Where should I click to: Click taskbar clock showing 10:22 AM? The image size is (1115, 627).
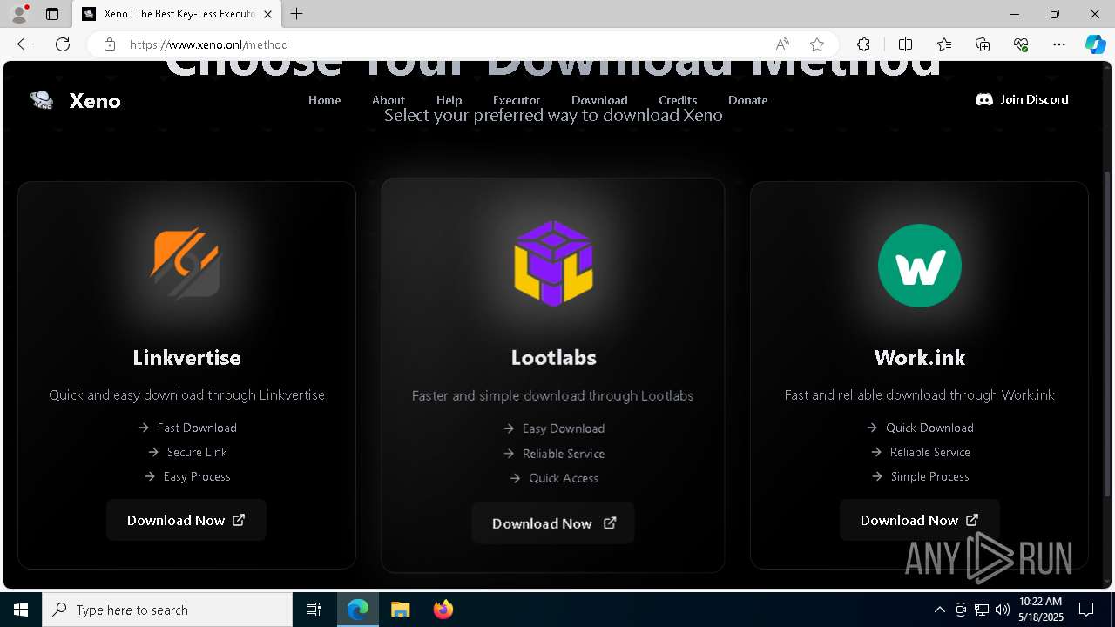(x=1041, y=610)
